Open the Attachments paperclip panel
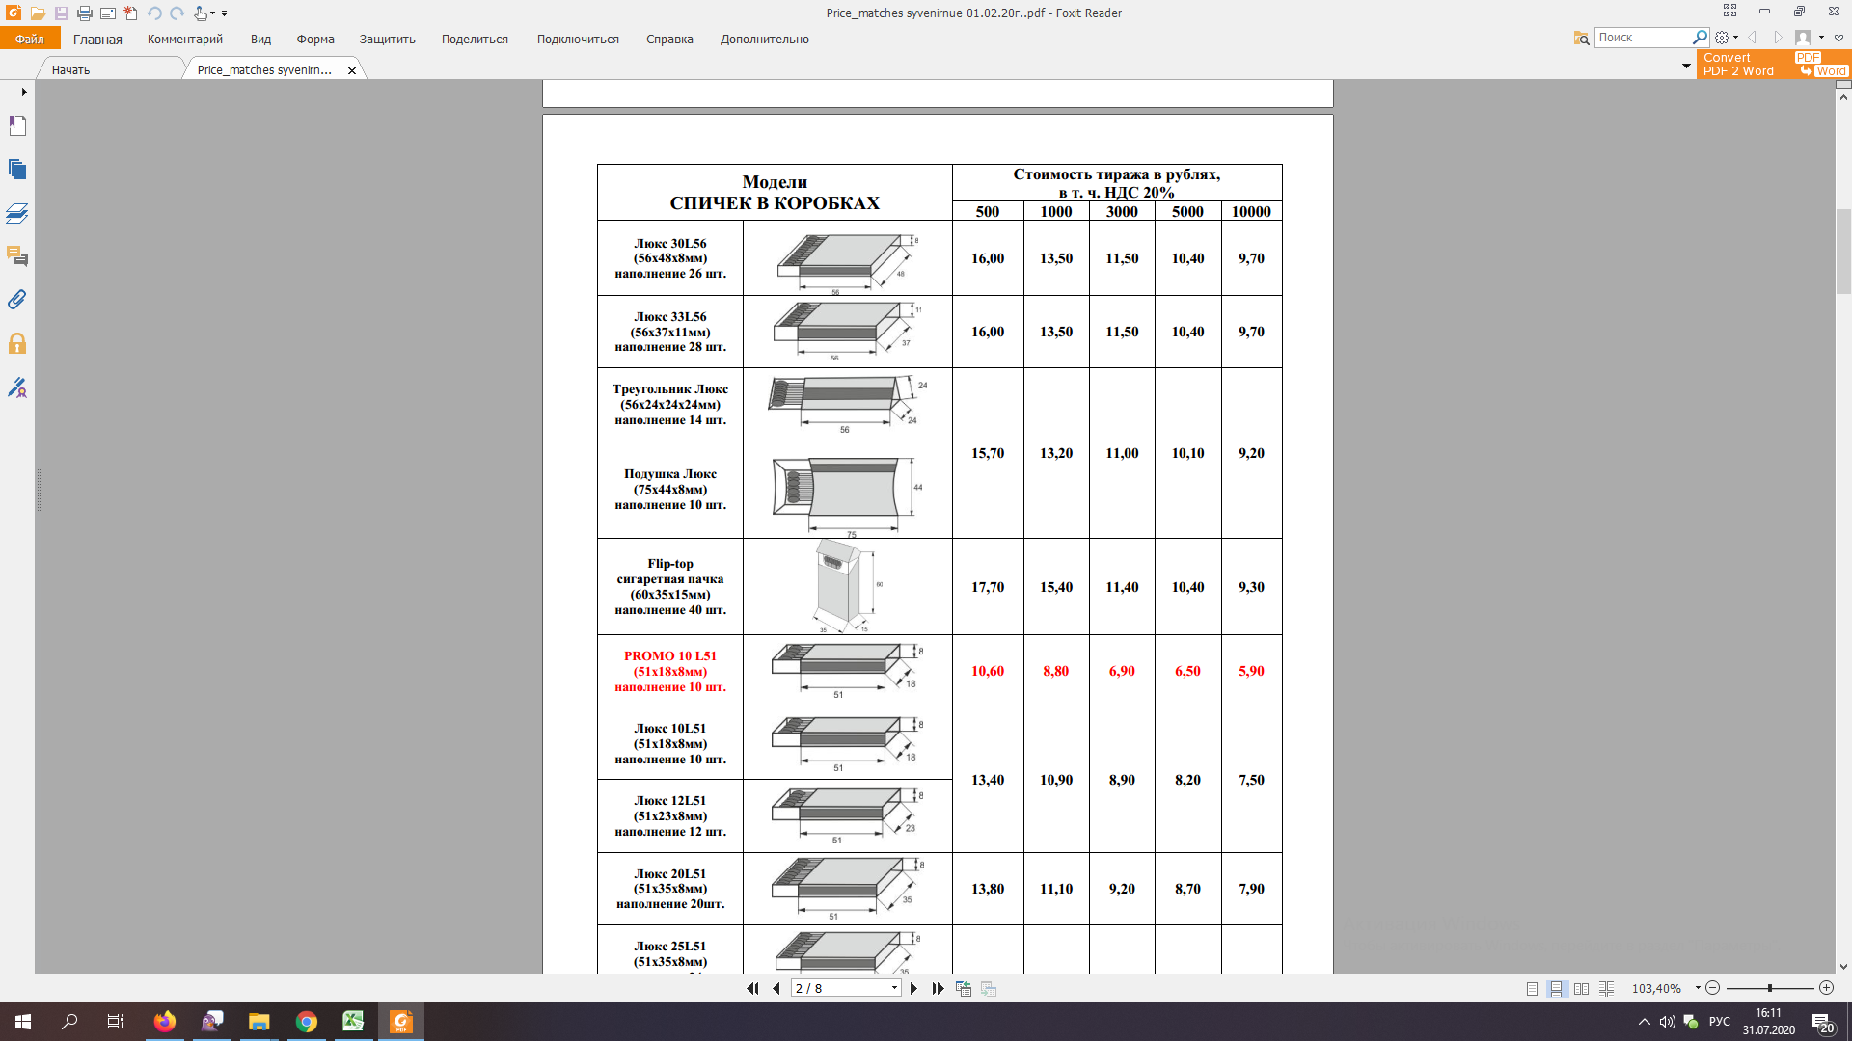This screenshot has height=1041, width=1852. point(17,300)
